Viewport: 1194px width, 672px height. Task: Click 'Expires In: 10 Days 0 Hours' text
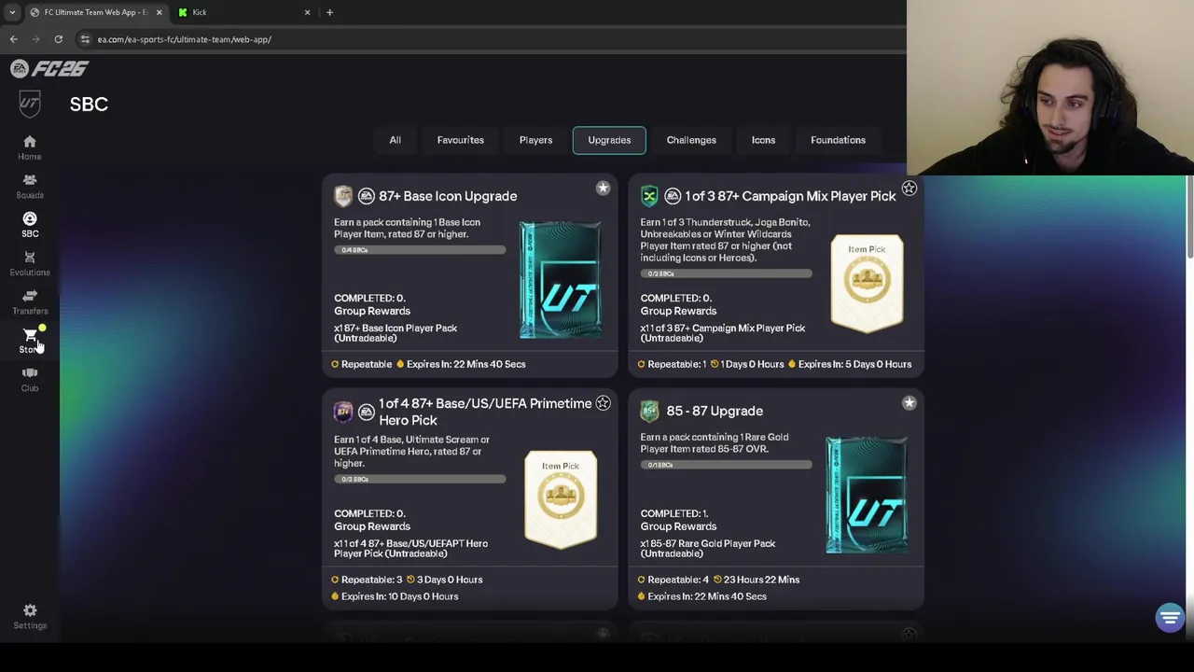coord(400,596)
